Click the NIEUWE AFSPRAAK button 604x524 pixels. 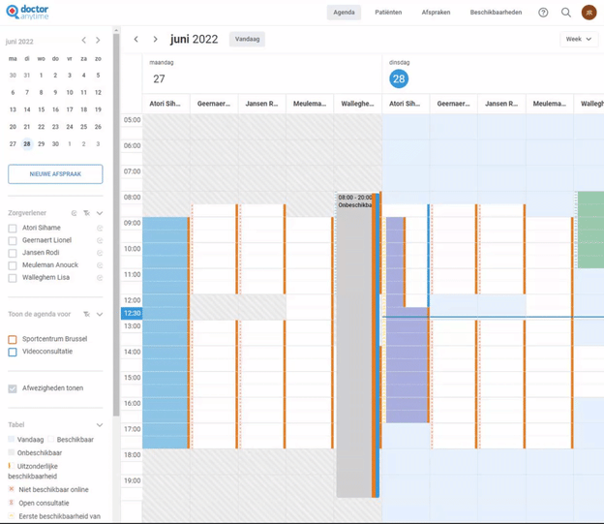point(55,174)
